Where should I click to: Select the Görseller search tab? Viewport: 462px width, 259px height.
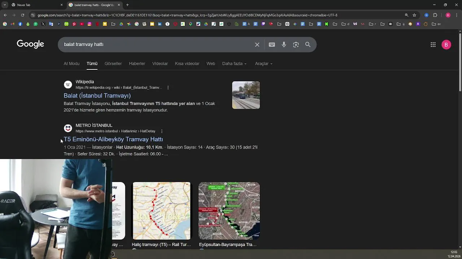click(113, 64)
